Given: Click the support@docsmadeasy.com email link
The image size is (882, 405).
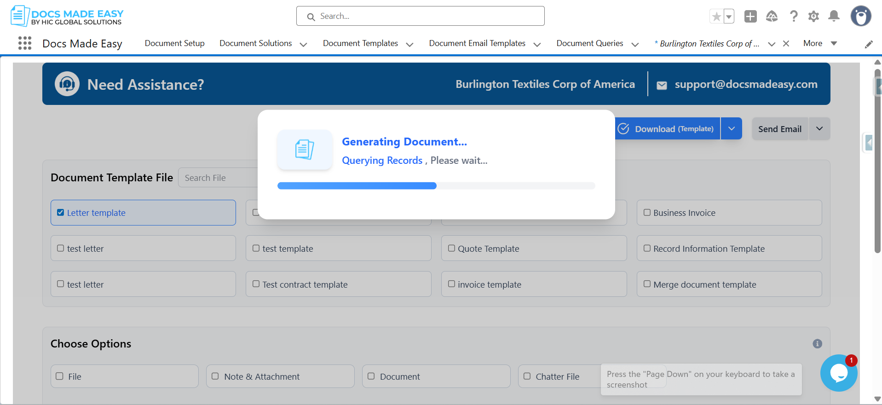Looking at the screenshot, I should (746, 84).
